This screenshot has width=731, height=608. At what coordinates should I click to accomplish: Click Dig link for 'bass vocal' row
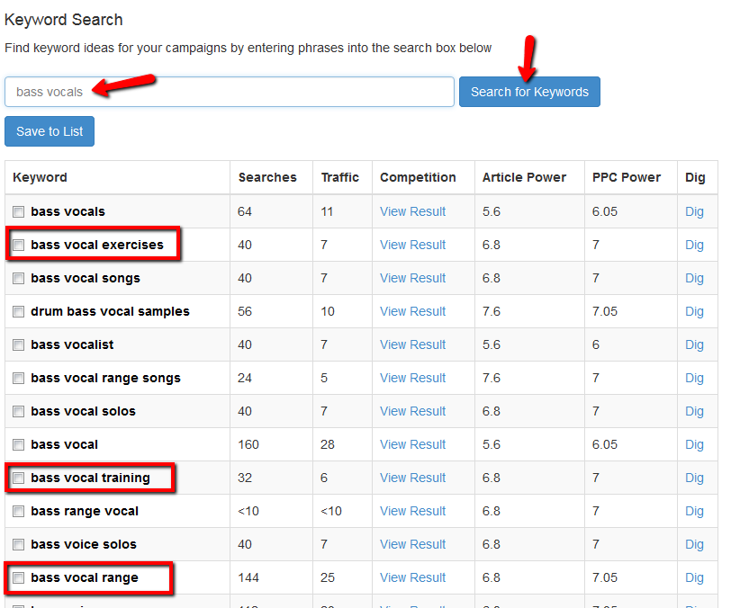694,444
